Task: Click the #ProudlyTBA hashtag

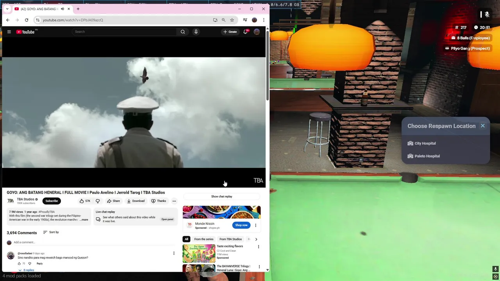Action: point(46,212)
